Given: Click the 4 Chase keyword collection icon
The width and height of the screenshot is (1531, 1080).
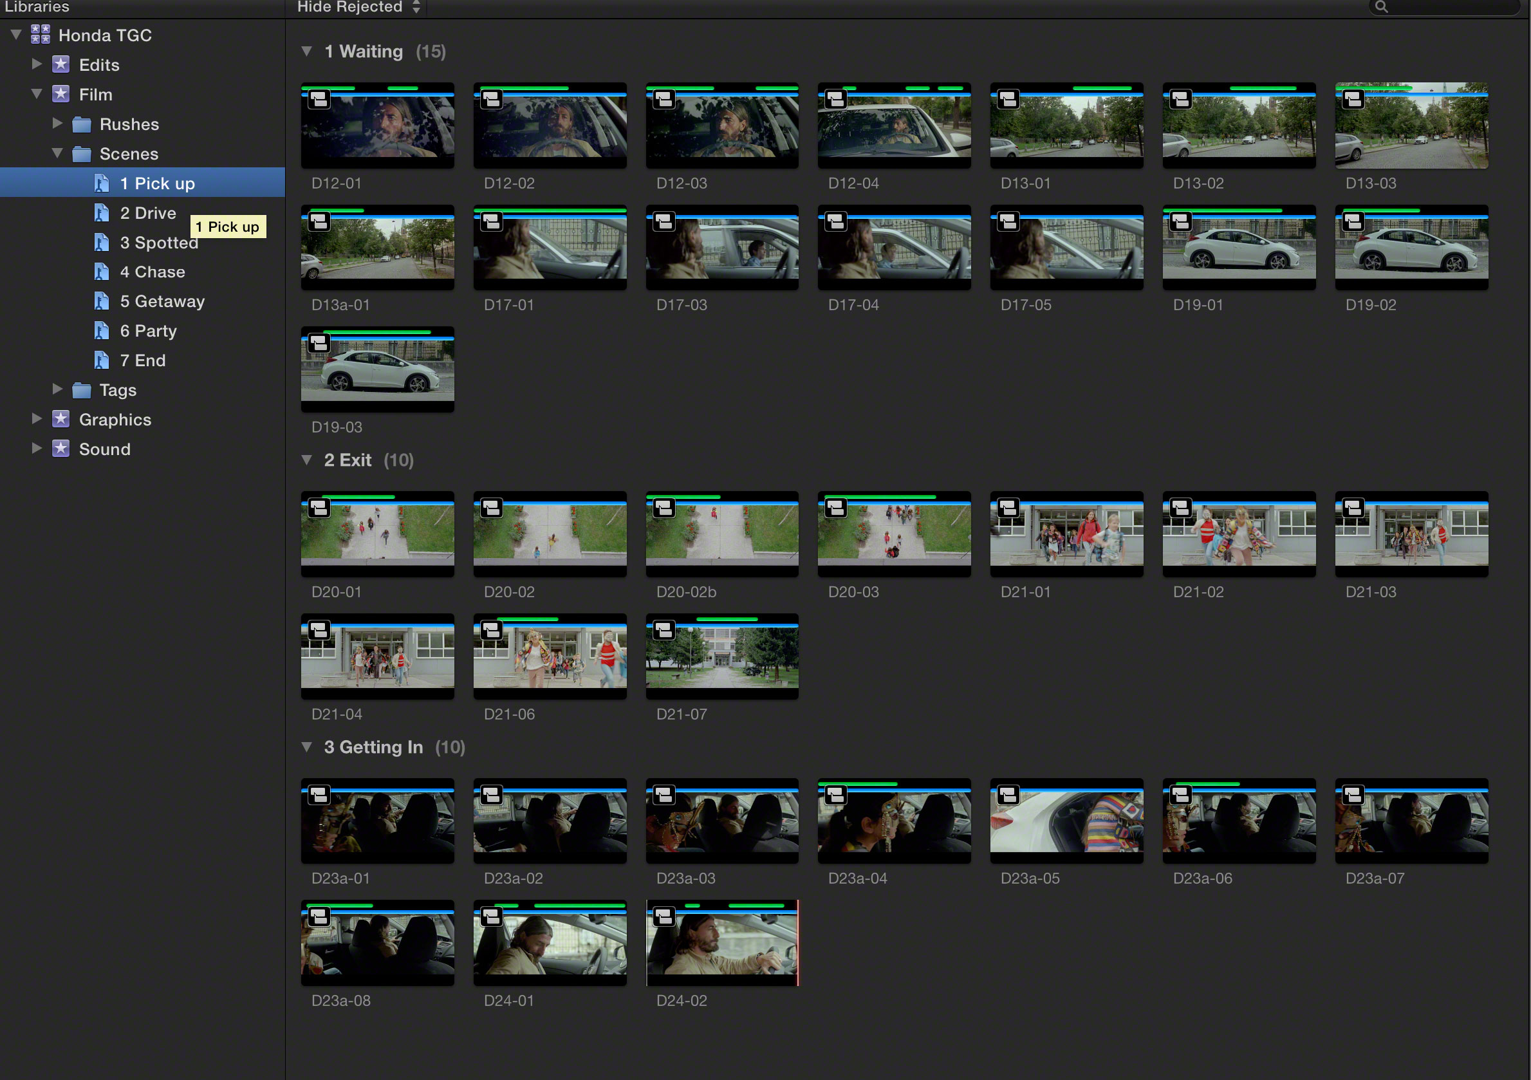Looking at the screenshot, I should (101, 272).
